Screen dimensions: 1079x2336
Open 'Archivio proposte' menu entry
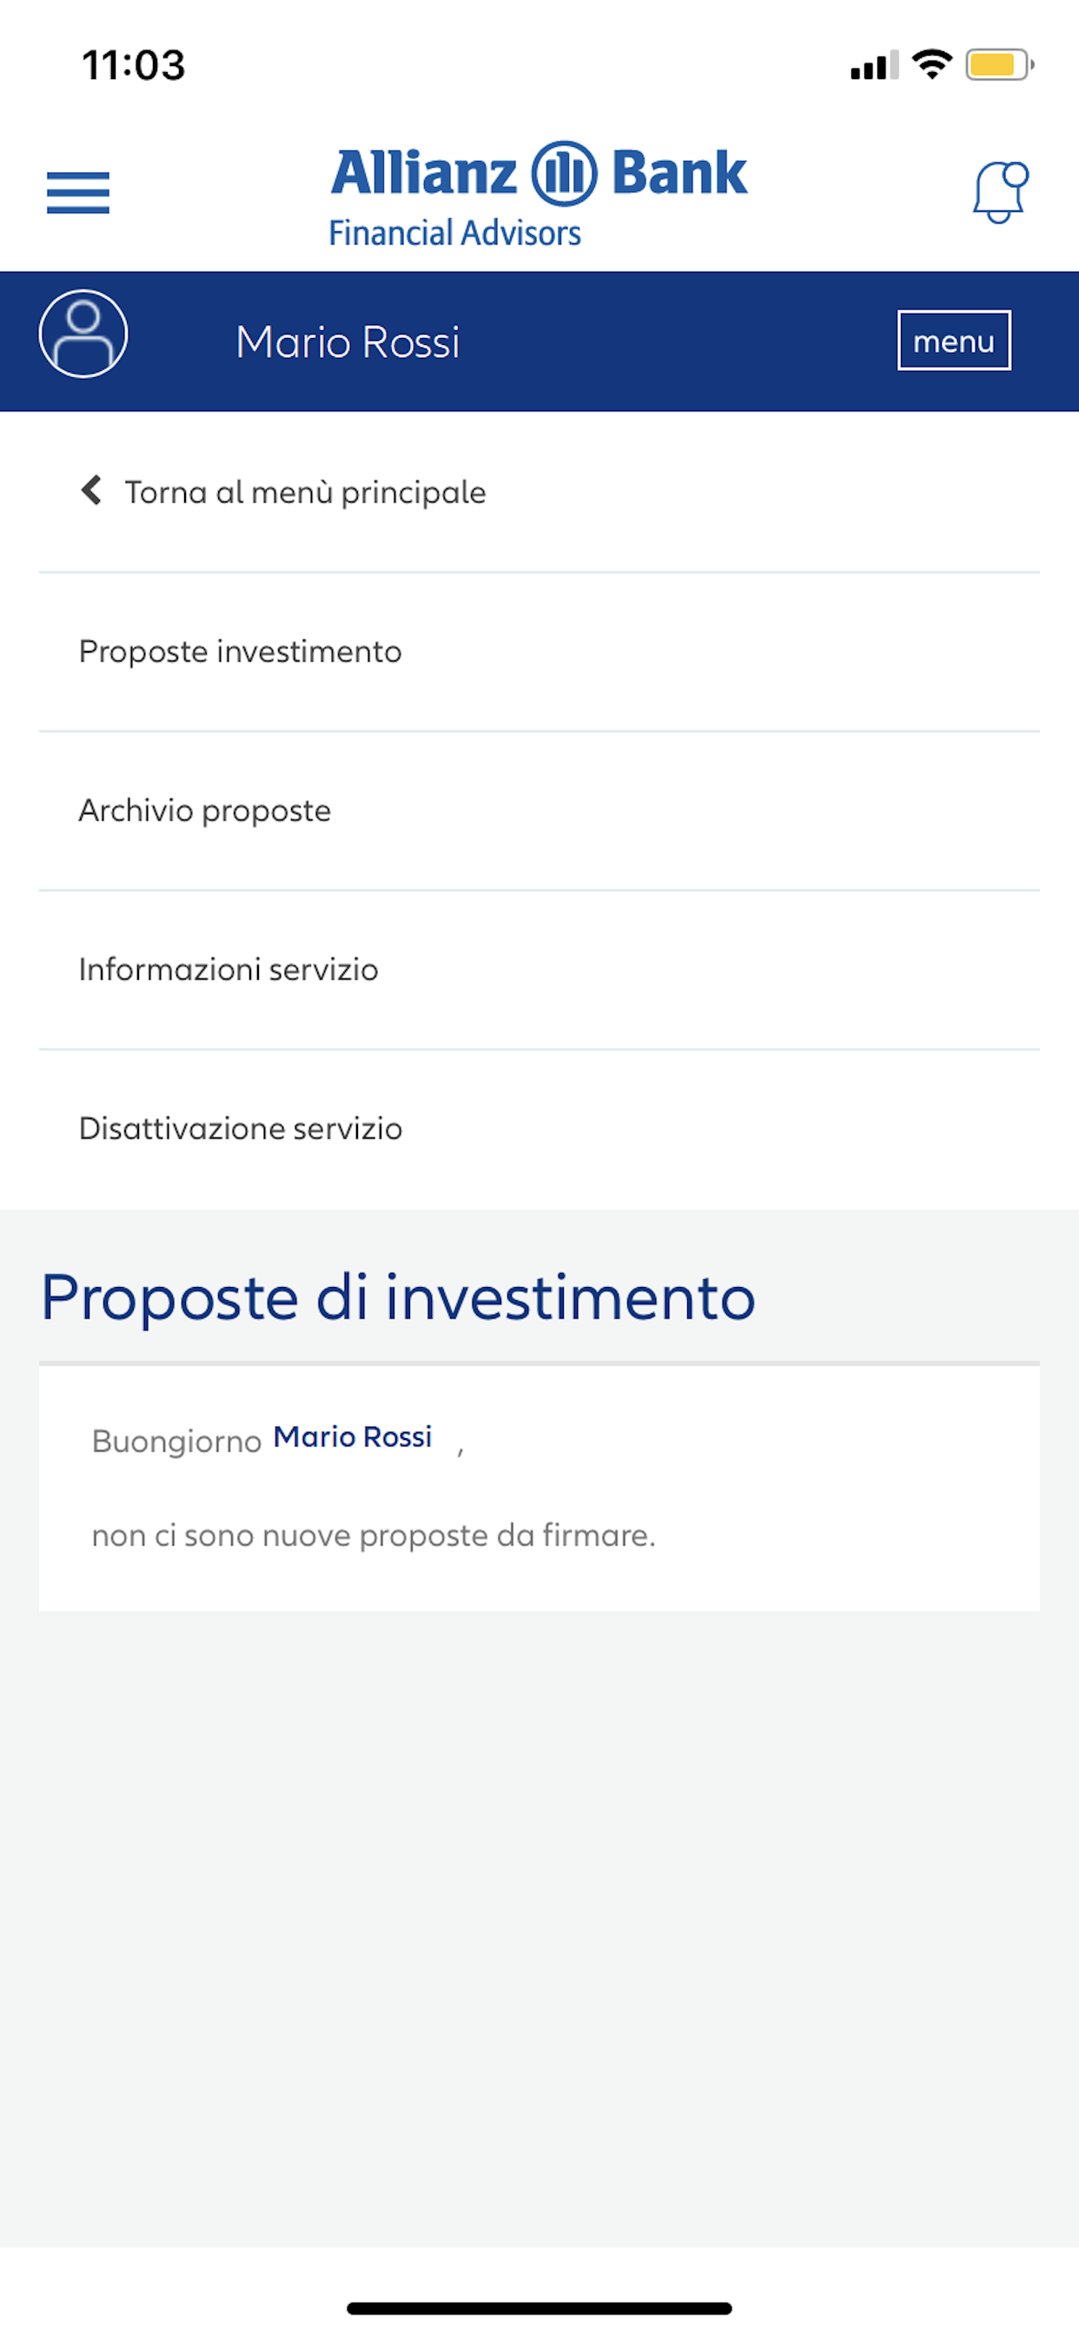(205, 810)
